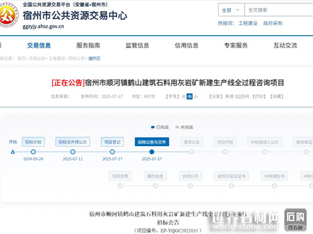This screenshot has height=234, width=313.
Task: Select the 澄清公告 stage button
Action: pyautogui.click(x=192, y=142)
